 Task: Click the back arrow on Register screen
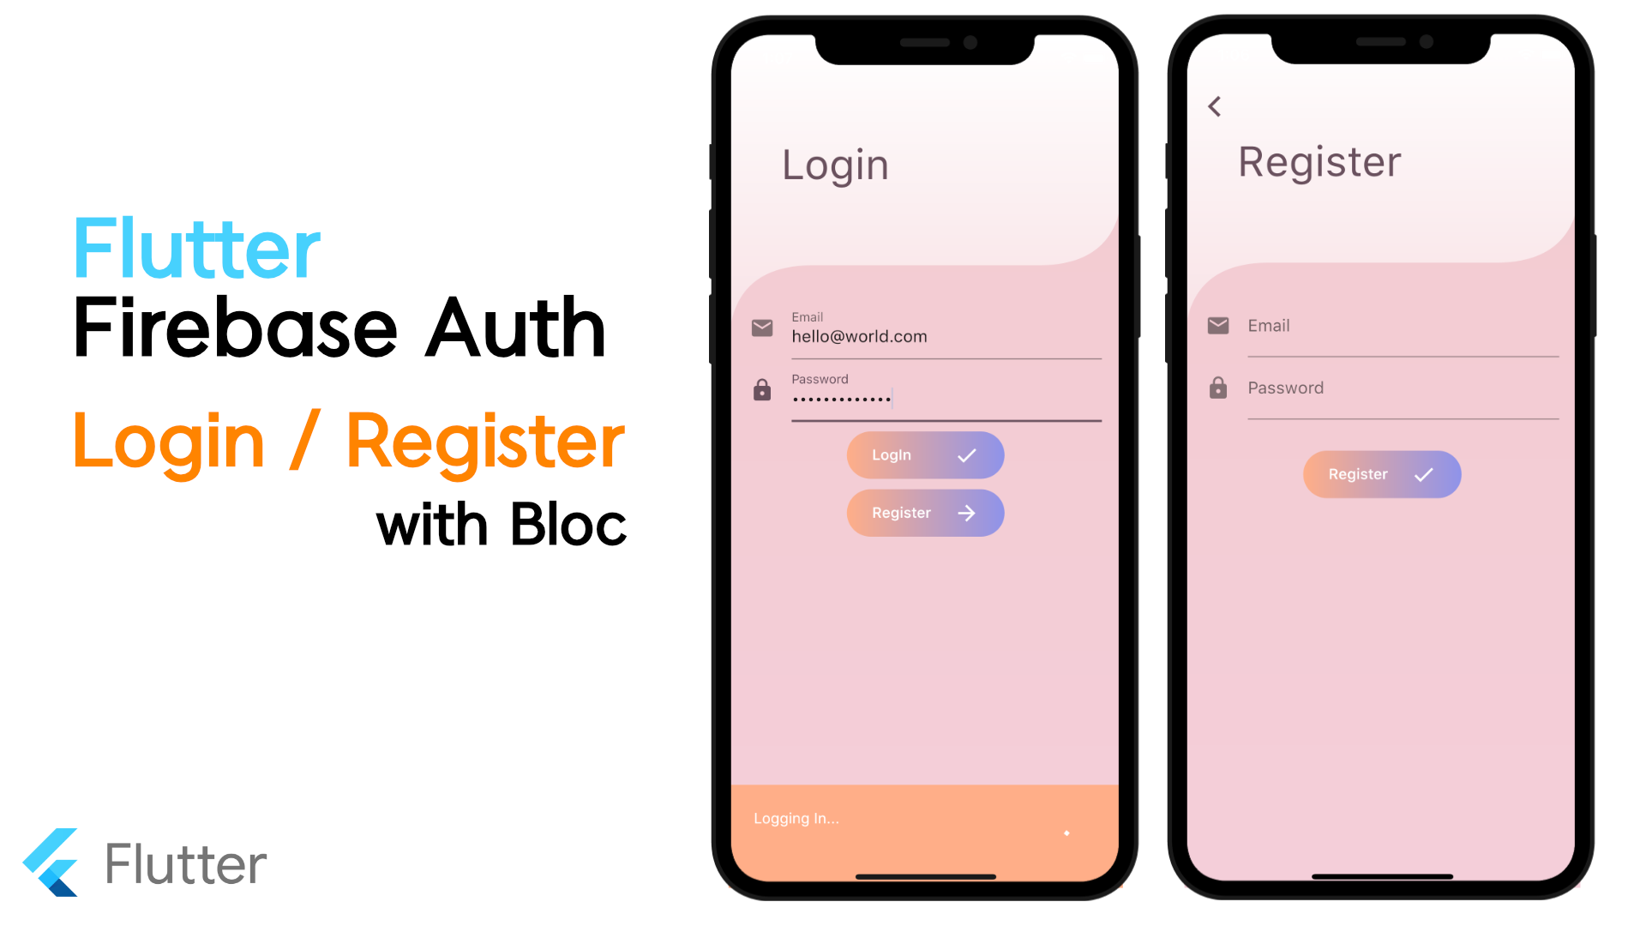tap(1214, 106)
